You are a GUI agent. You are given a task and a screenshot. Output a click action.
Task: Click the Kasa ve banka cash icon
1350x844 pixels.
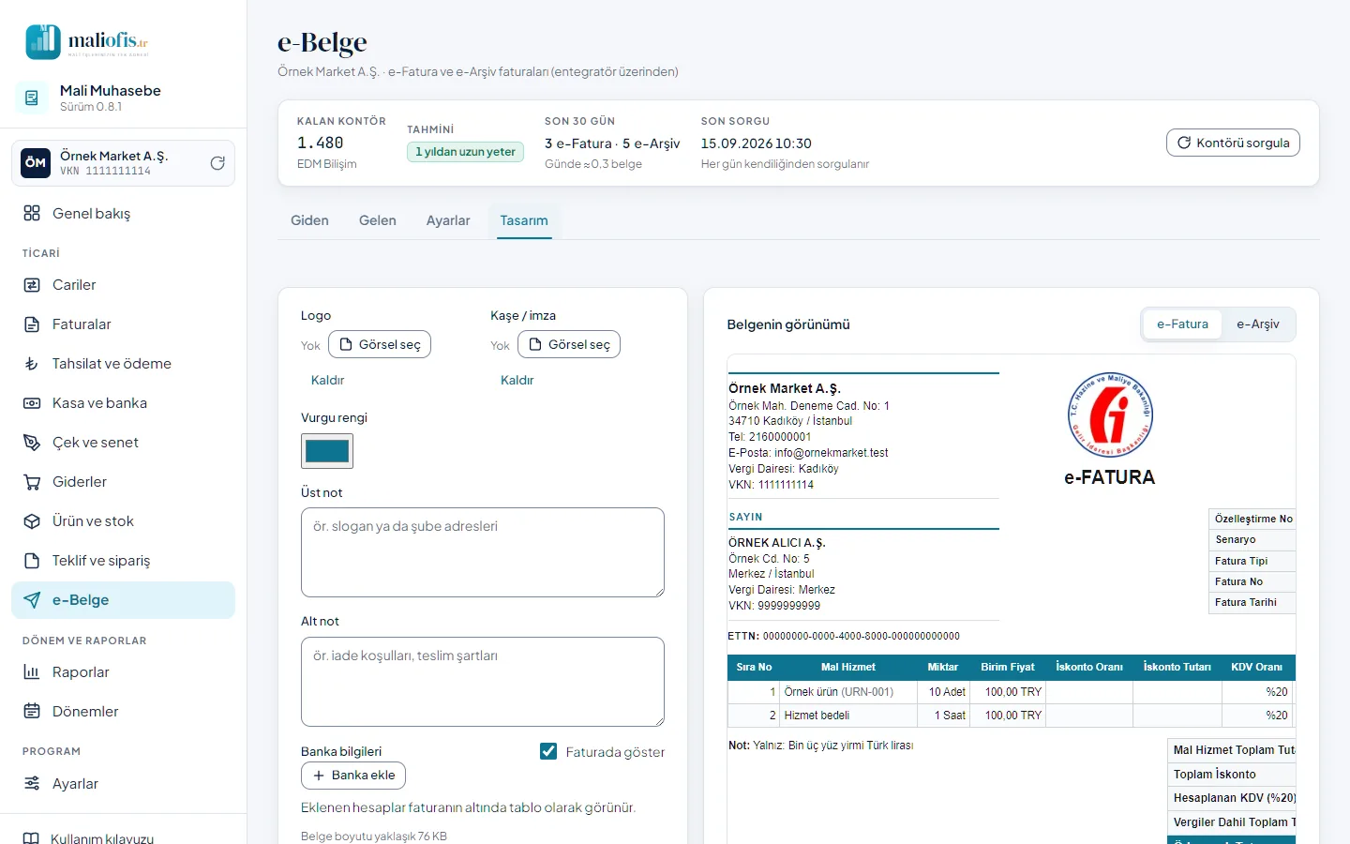(32, 403)
